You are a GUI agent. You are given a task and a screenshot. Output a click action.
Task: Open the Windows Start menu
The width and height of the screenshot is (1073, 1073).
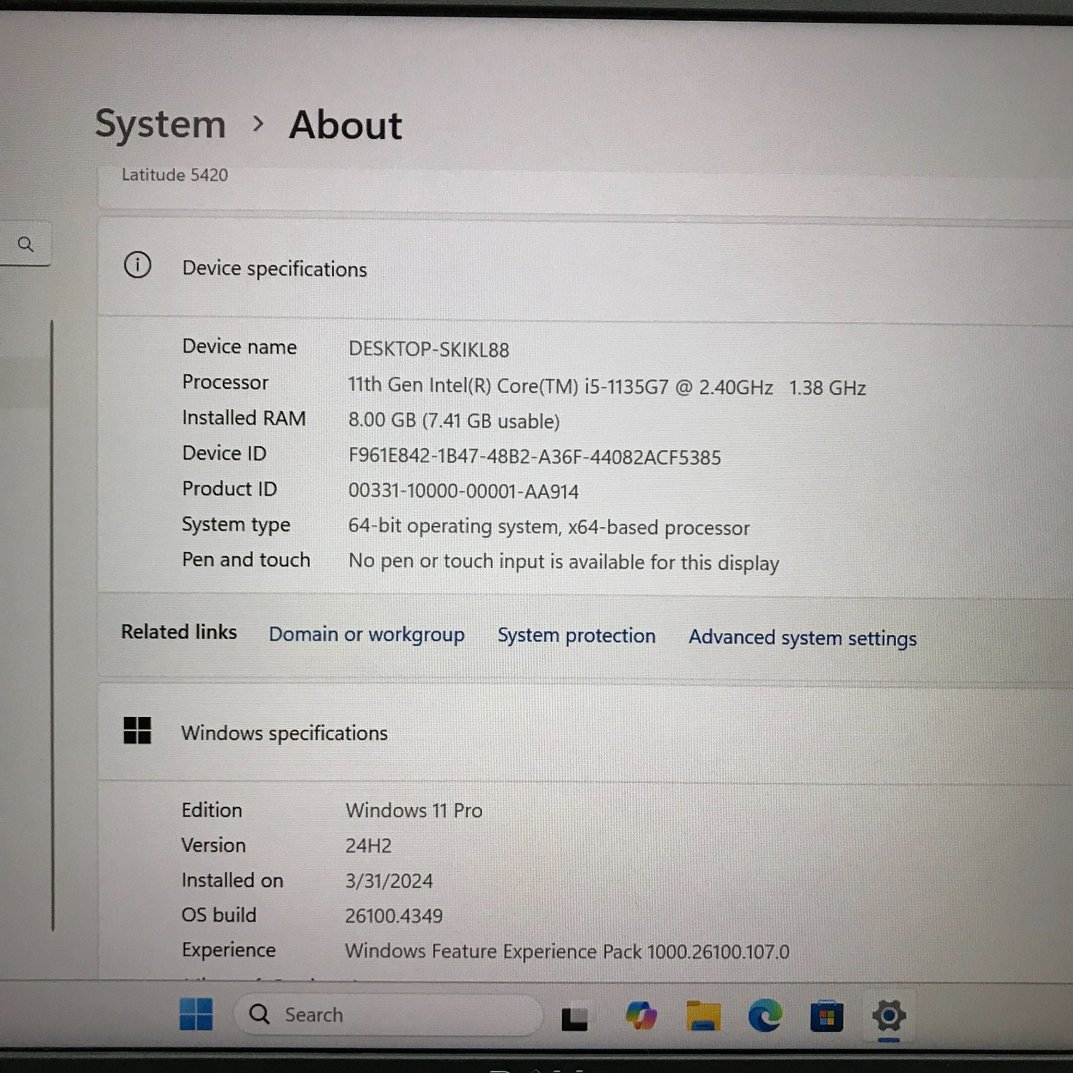click(196, 1013)
